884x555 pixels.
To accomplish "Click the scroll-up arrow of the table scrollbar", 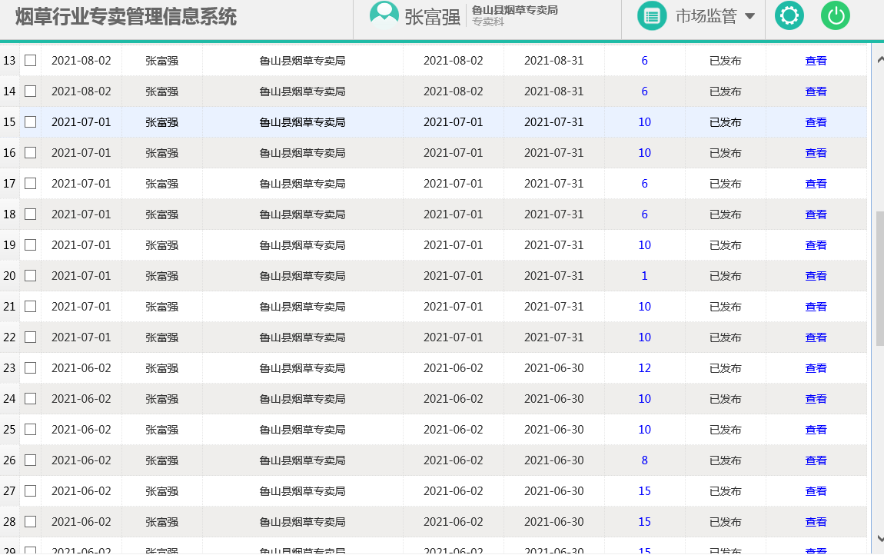I will click(x=879, y=59).
